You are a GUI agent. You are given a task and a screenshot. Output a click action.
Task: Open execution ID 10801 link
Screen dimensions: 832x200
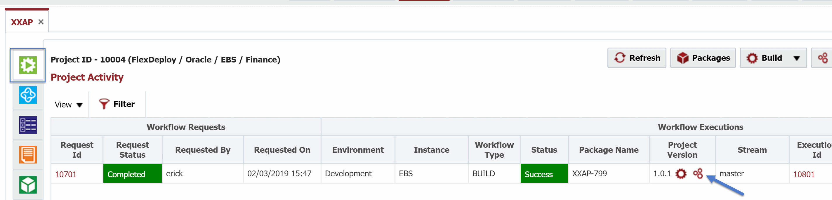point(804,175)
